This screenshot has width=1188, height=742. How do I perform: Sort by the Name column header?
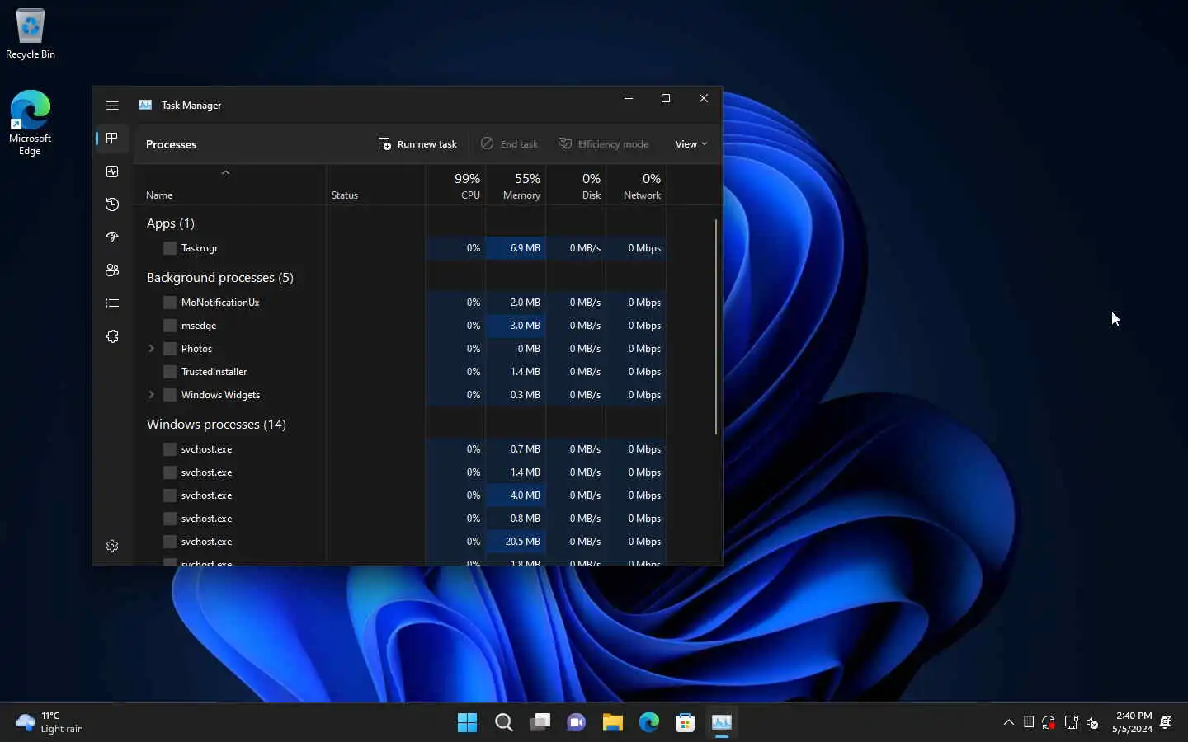pyautogui.click(x=230, y=185)
